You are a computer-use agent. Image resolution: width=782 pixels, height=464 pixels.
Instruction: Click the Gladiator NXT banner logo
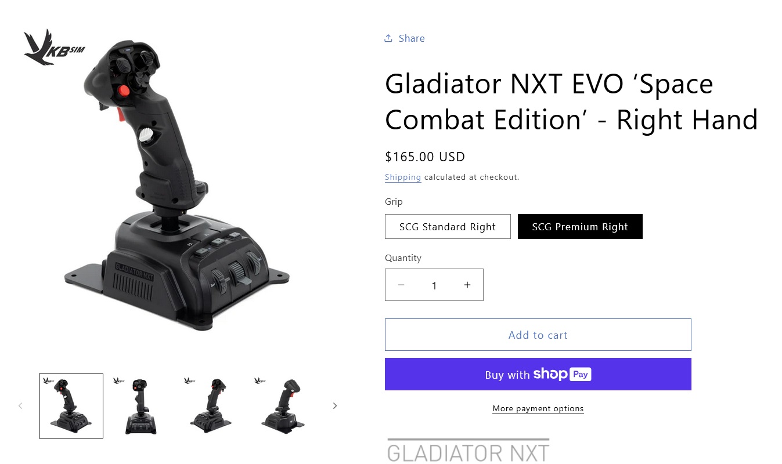(x=468, y=451)
